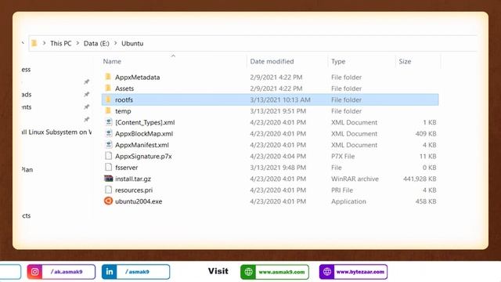The width and height of the screenshot is (501, 282).
Task: Expand the chevron after Data (E:)
Action: tap(116, 43)
